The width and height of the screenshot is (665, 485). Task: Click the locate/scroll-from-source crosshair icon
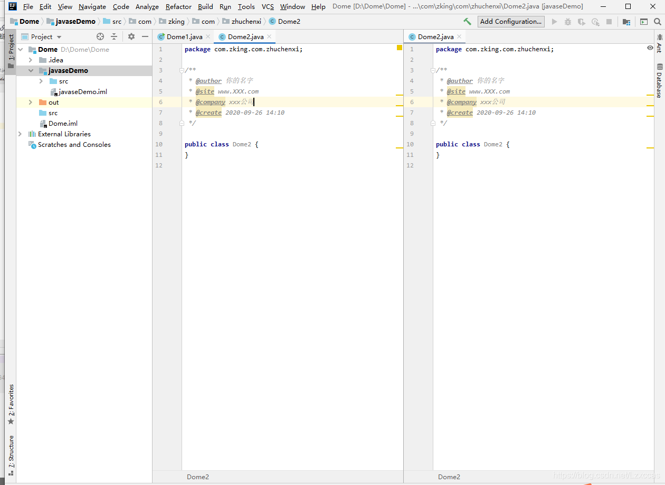(100, 36)
